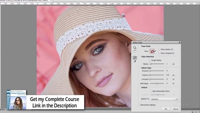This screenshot has width=200, height=113.
Task: Enable the Show Radius (J) checkbox
Action: 159,49
